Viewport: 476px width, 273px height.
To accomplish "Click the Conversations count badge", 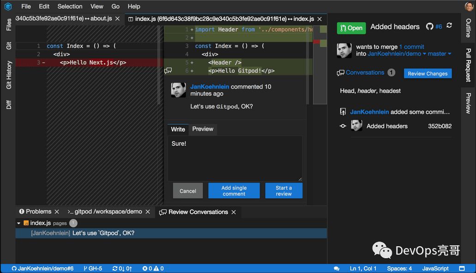I will [x=392, y=72].
